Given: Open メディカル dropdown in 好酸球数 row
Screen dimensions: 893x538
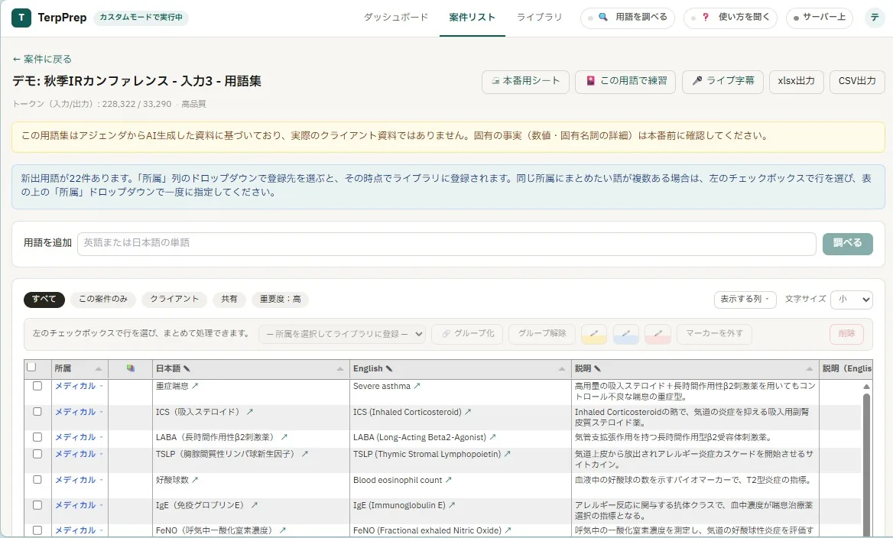Looking at the screenshot, I should click(79, 480).
